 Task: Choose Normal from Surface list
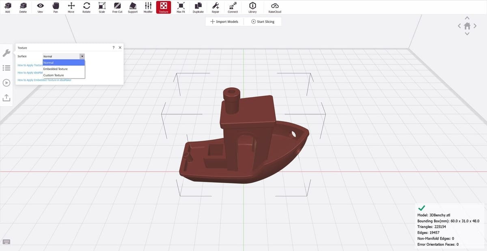[x=64, y=63]
